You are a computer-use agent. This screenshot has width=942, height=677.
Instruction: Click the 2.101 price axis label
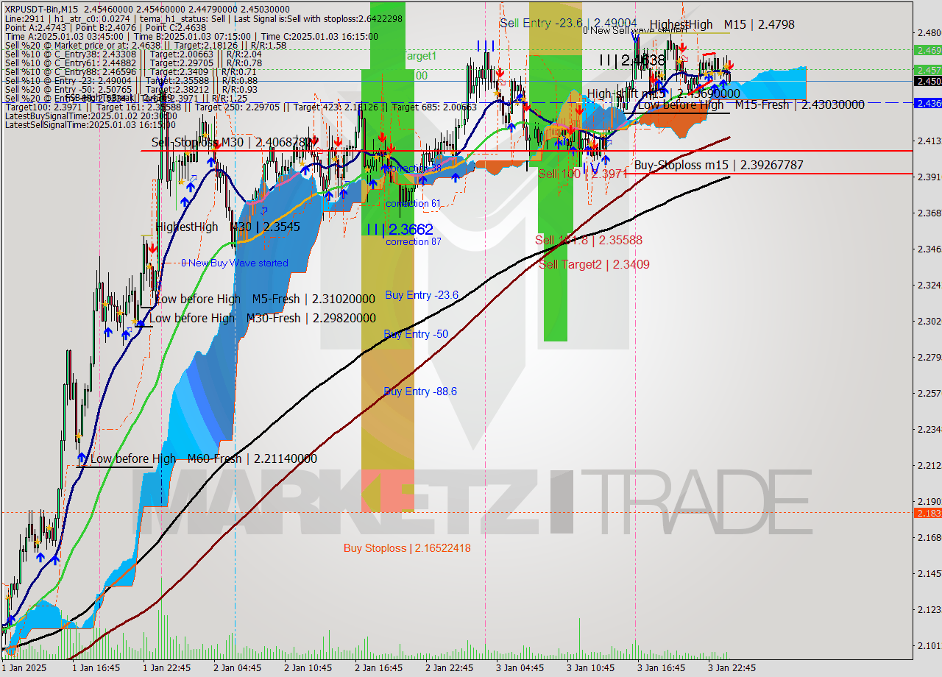929,645
